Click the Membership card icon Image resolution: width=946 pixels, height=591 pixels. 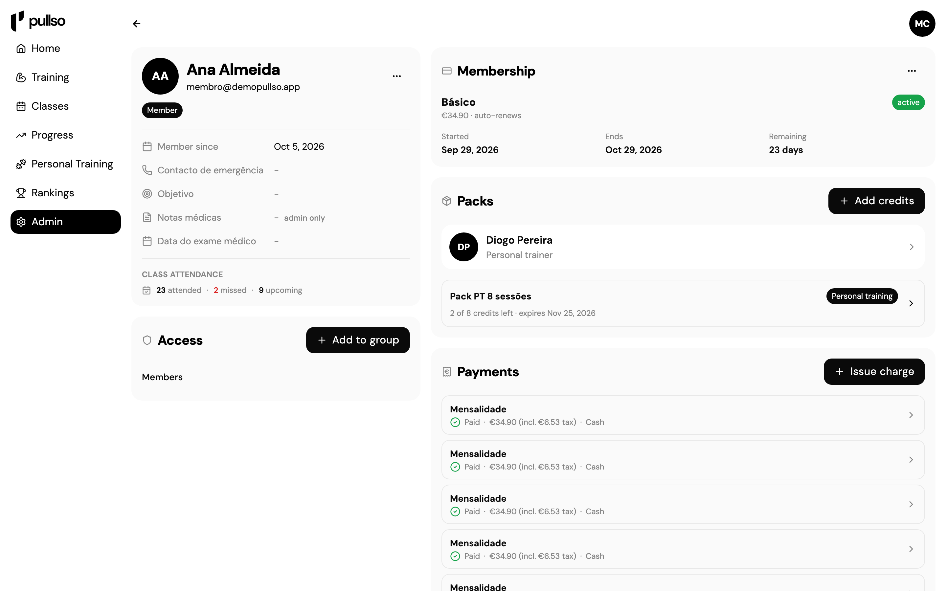pyautogui.click(x=446, y=71)
